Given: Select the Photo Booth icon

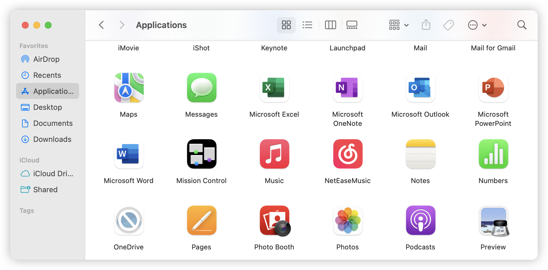Looking at the screenshot, I should (x=275, y=221).
